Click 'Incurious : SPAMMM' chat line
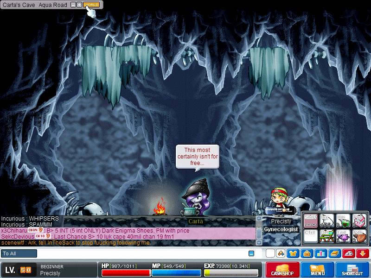The height and width of the screenshot is (278, 371). coord(27,224)
